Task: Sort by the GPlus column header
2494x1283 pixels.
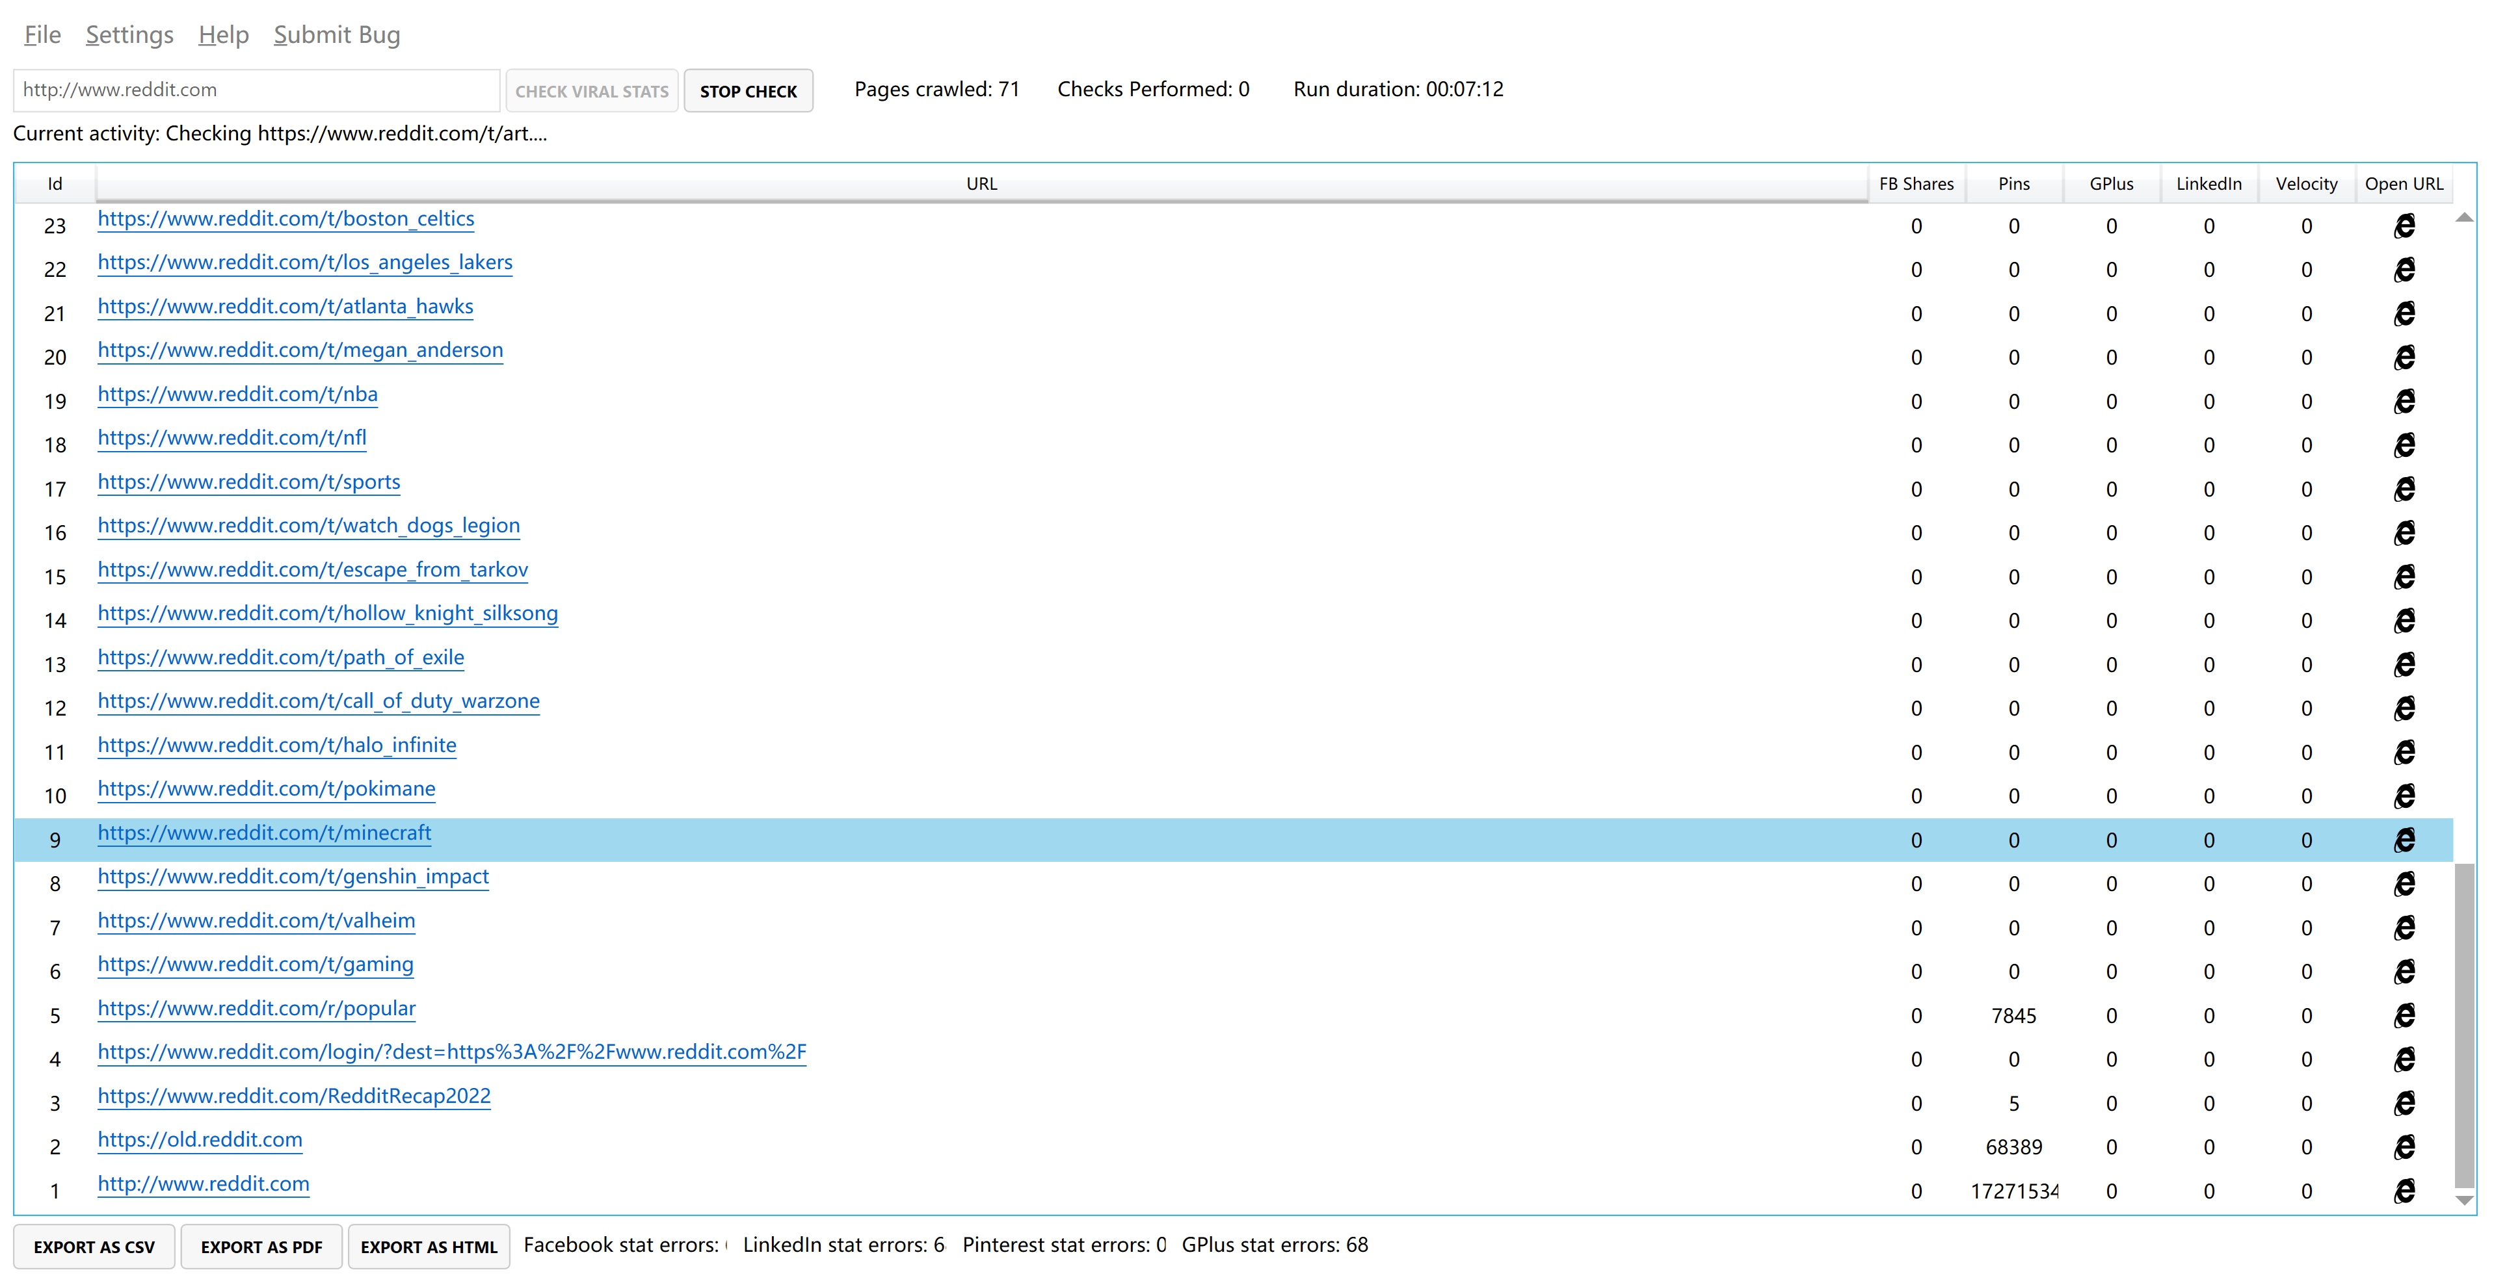Action: point(2112,184)
